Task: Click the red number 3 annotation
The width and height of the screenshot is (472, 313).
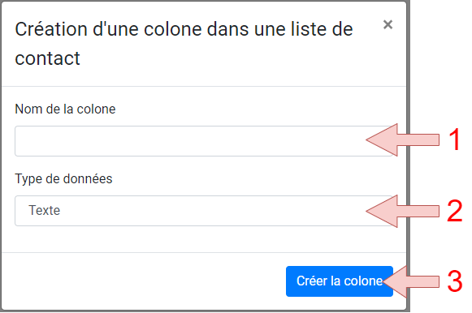Action: [x=455, y=281]
